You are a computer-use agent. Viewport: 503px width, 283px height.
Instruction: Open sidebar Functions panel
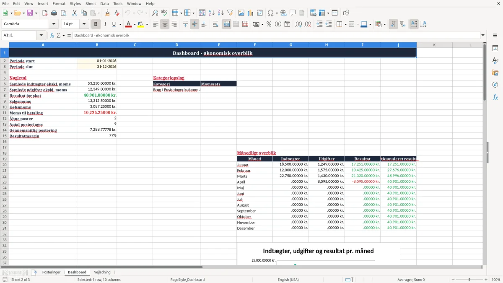tap(495, 97)
